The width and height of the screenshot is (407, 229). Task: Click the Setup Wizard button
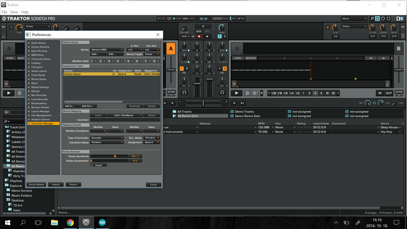click(x=37, y=184)
